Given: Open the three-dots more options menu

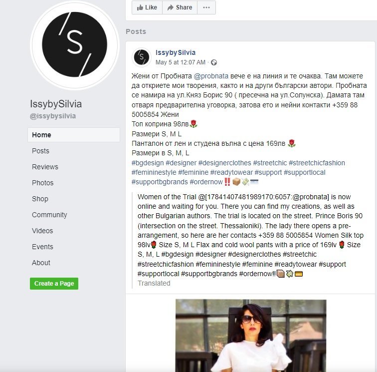Looking at the screenshot, I should click(206, 7).
